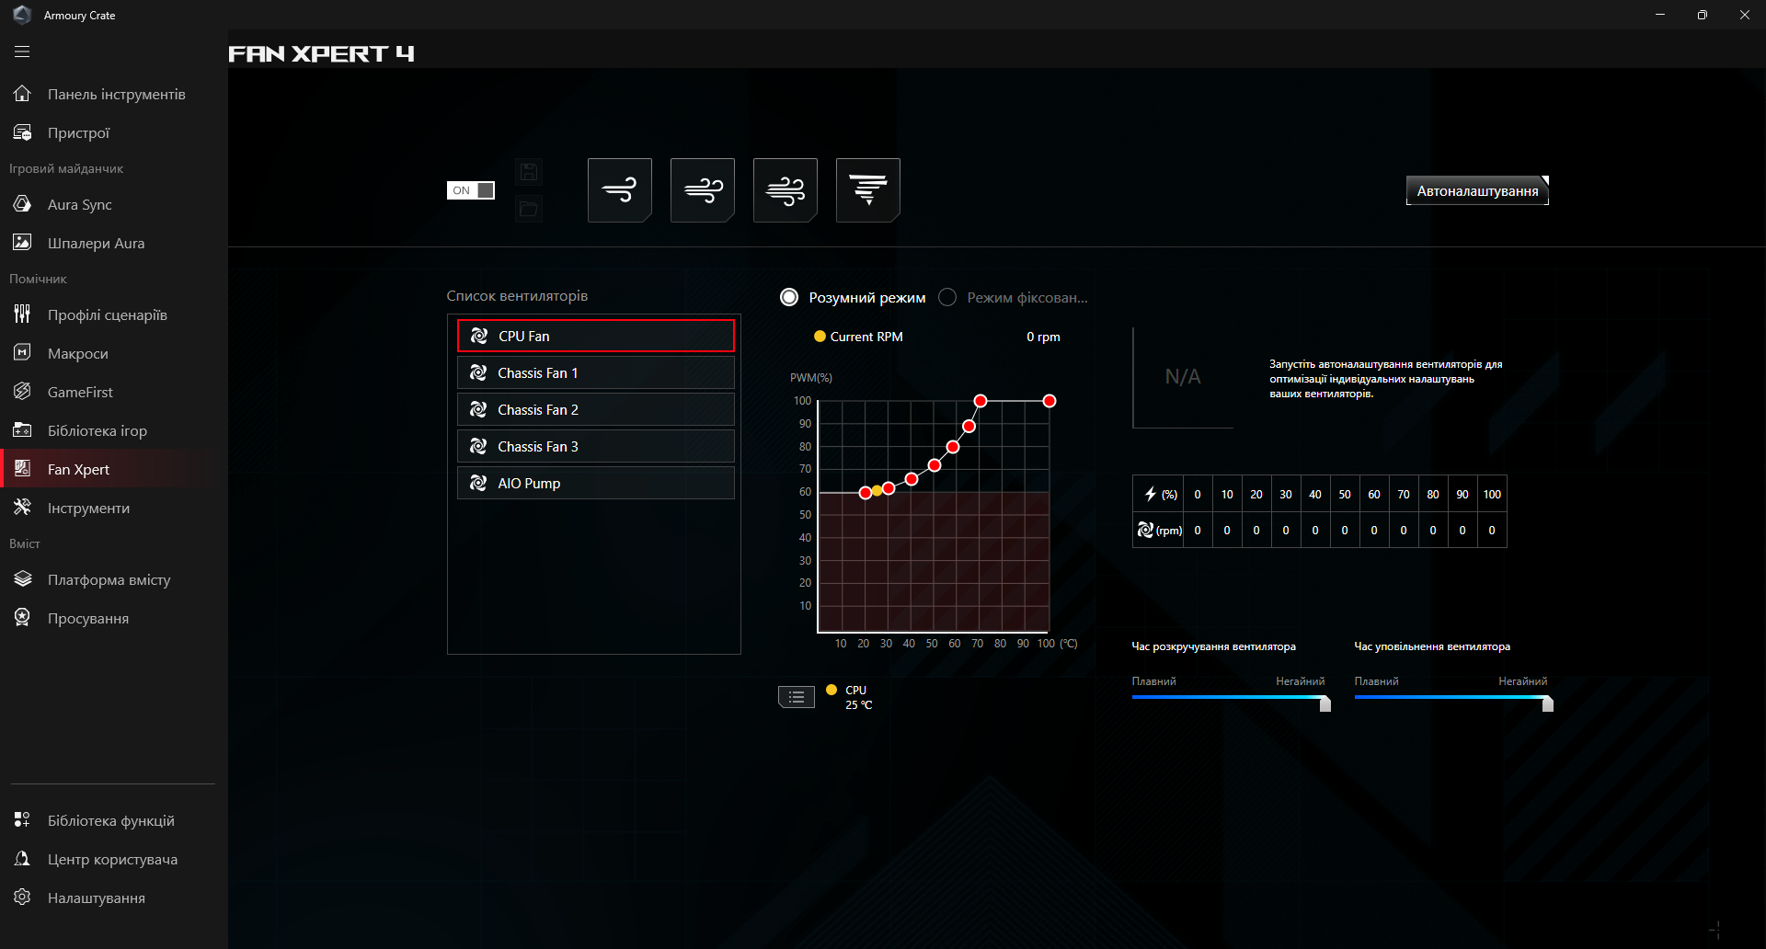Open the GameFirst icon in the sidebar
1766x949 pixels.
[x=23, y=392]
